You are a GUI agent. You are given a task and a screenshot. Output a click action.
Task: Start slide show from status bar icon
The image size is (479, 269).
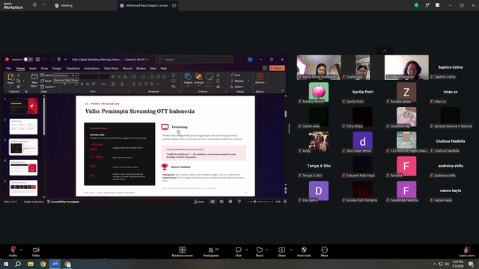239,202
